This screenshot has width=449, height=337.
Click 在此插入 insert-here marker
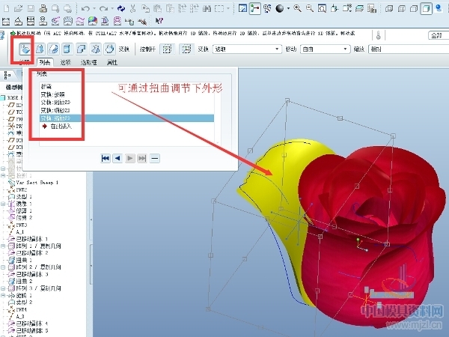[x=57, y=127]
